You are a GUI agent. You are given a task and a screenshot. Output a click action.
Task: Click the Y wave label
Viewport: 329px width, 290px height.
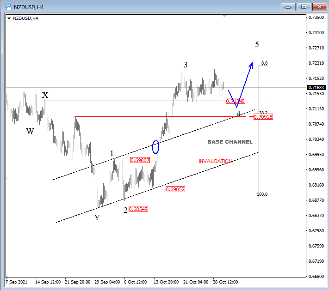(97, 217)
